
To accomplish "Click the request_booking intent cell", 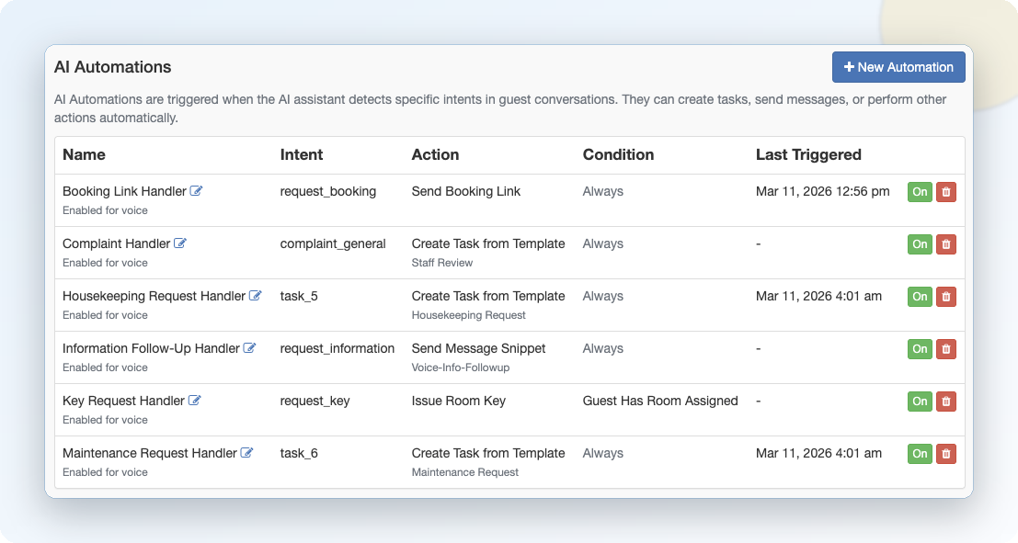I will pos(328,191).
